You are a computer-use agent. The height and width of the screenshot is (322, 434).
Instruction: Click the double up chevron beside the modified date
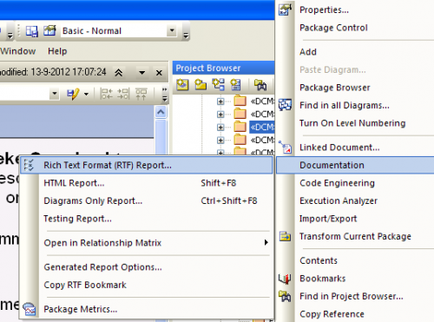tap(118, 72)
